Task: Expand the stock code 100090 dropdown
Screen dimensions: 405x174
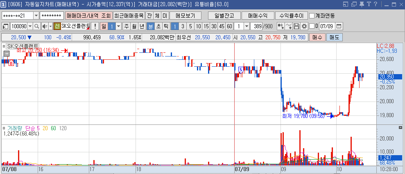Action: point(30,26)
